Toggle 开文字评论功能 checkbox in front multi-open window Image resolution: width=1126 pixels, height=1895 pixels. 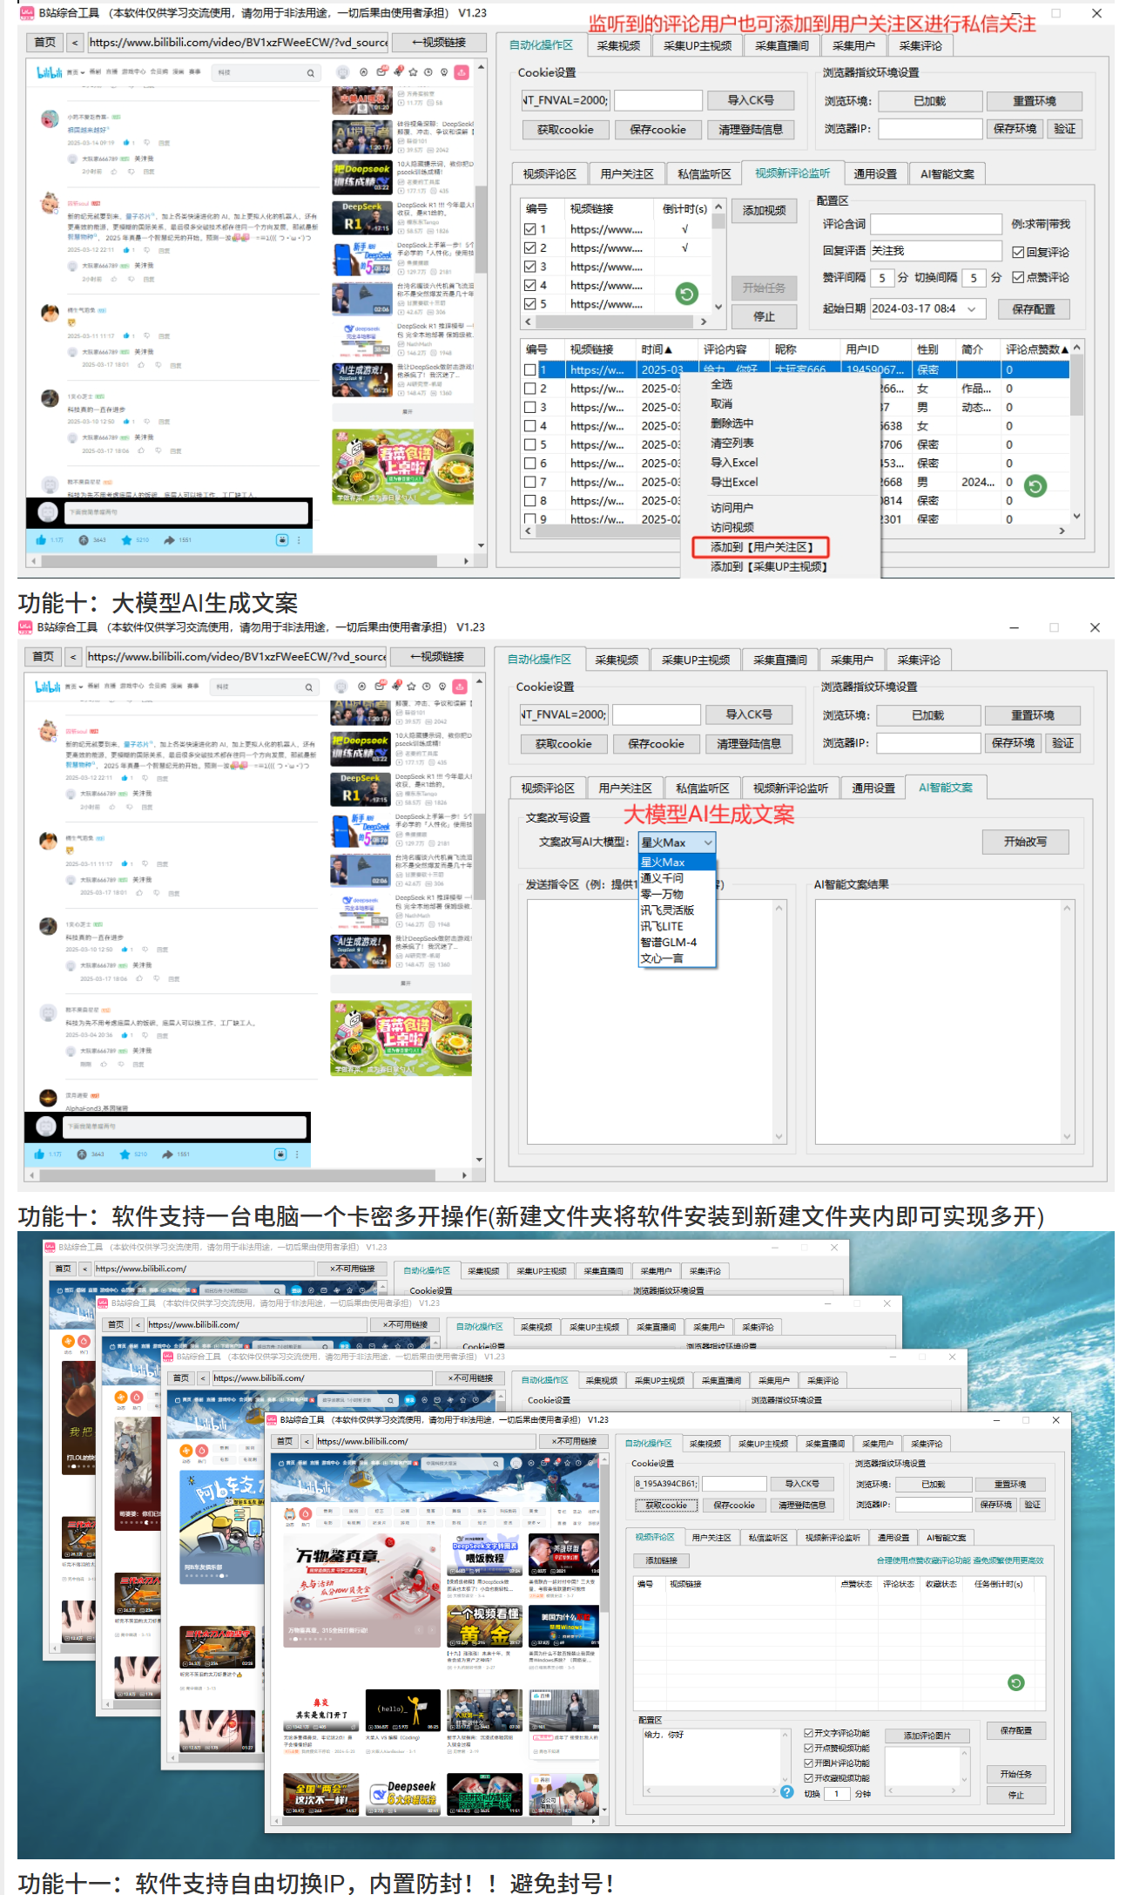click(809, 1733)
